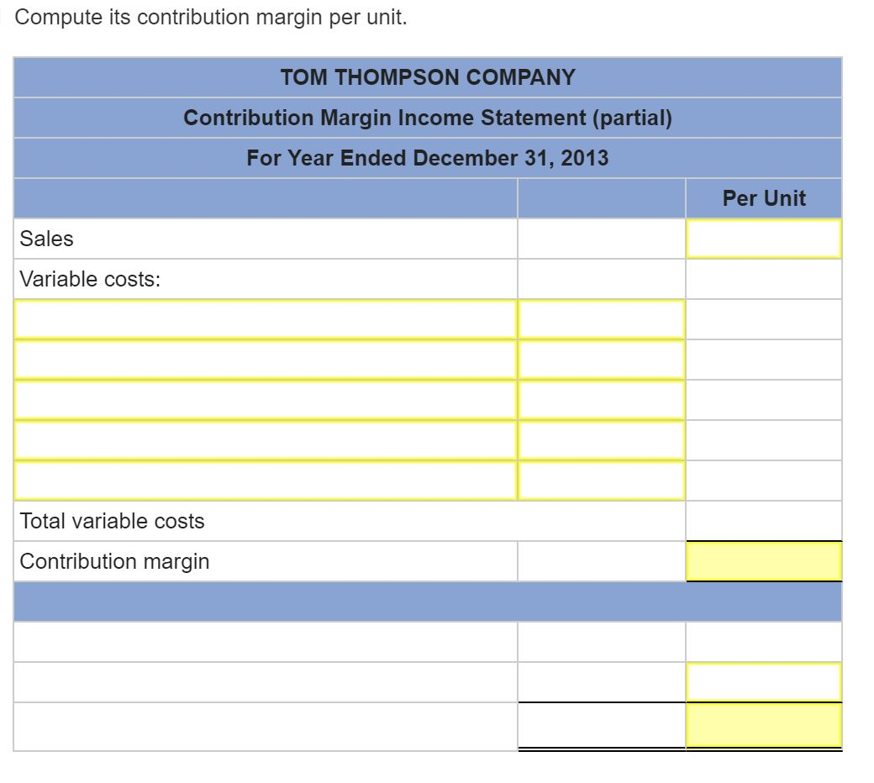Select the amount cell beside third variable cost
This screenshot has height=783, width=874.
coord(601,400)
